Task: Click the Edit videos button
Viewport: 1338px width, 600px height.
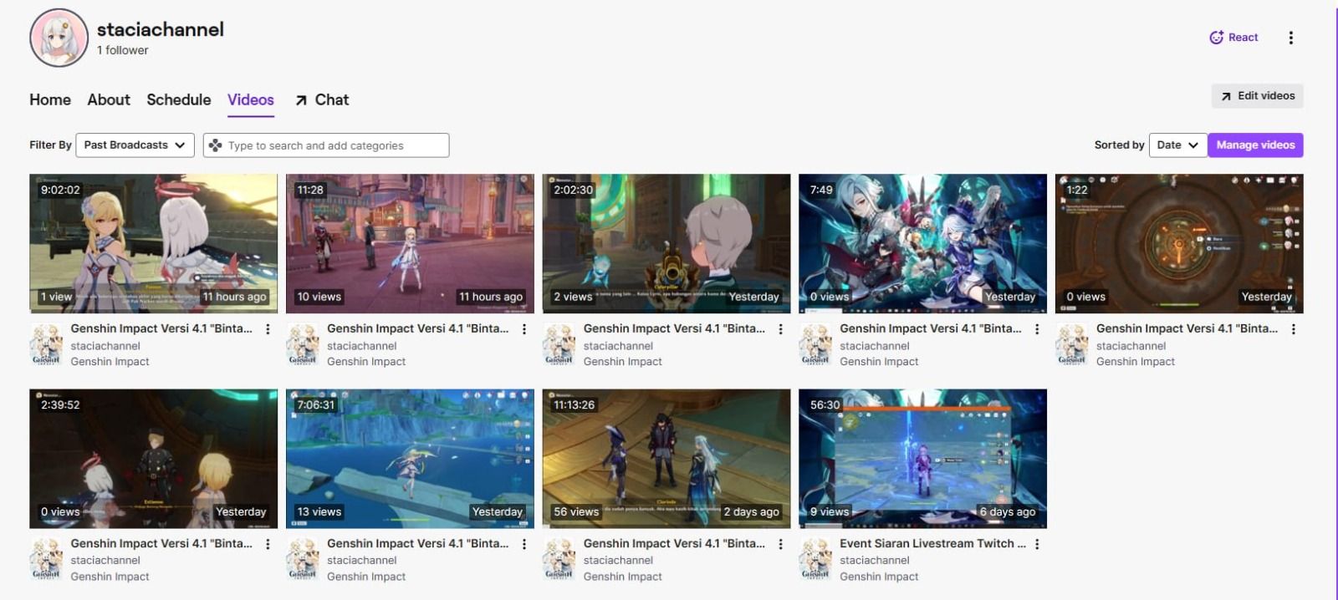Action: [1257, 96]
